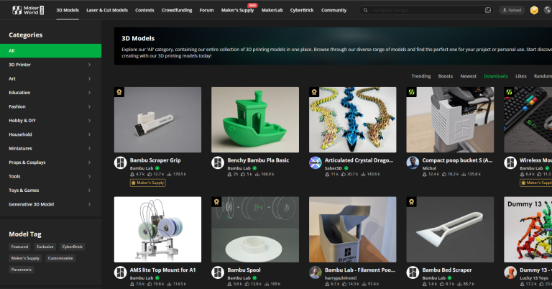Click award badge on Crystal Dragon thumbnail
Screen dimensions: 552x289
[314, 92]
